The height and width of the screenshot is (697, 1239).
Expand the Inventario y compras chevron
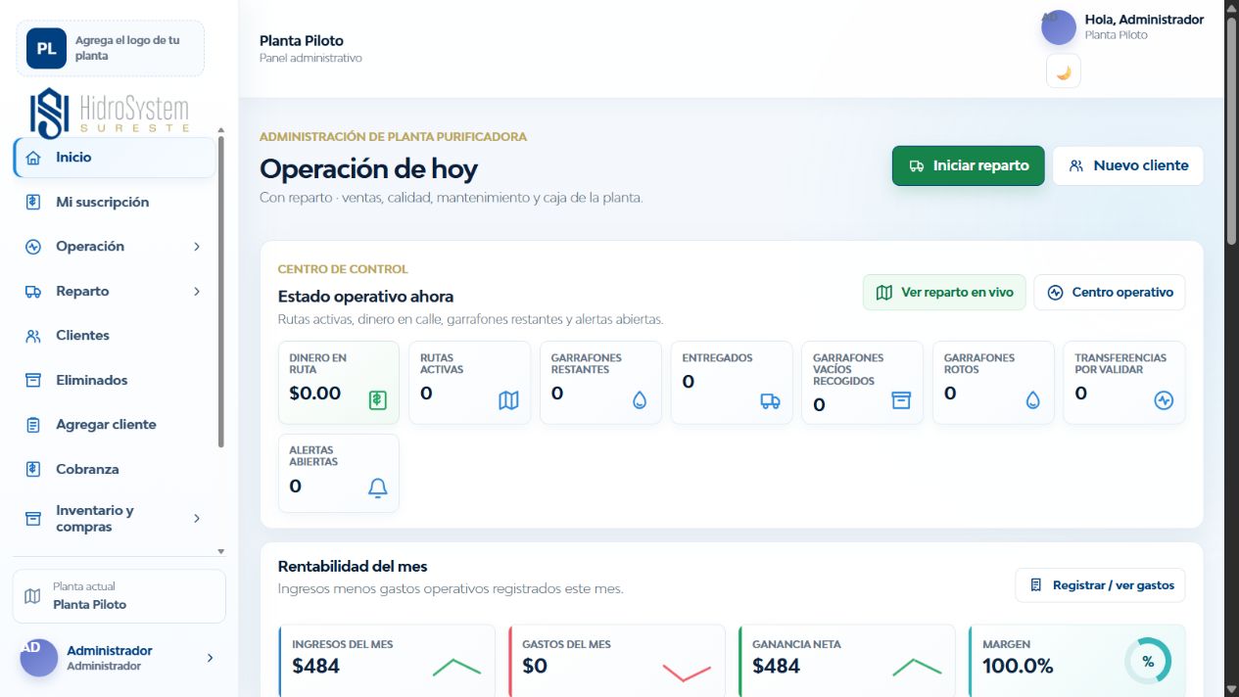pos(197,519)
